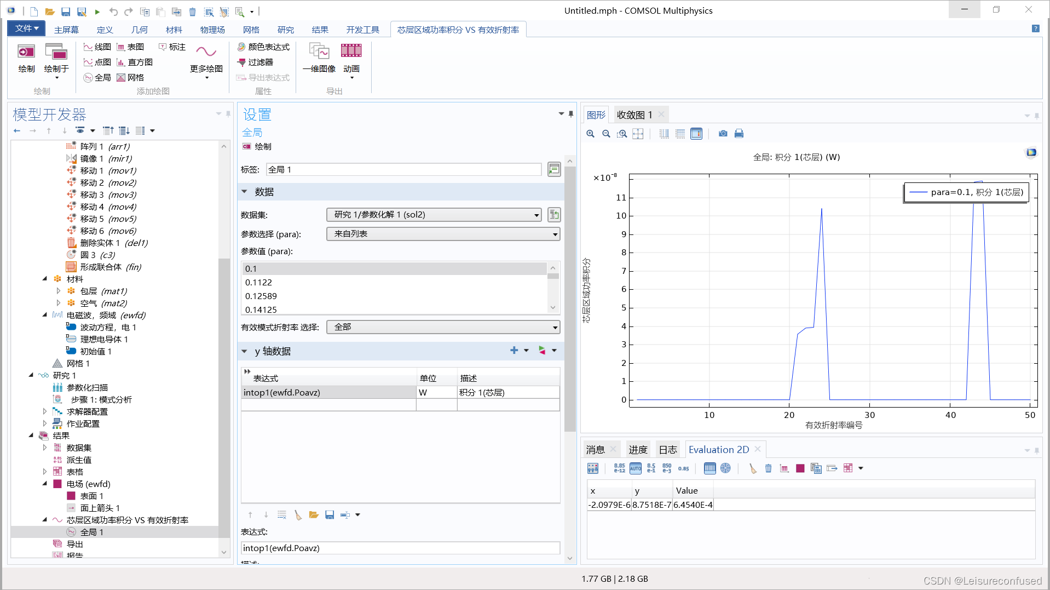This screenshot has width=1050, height=590.
Task: Click go to source next to dataset
Action: point(554,215)
